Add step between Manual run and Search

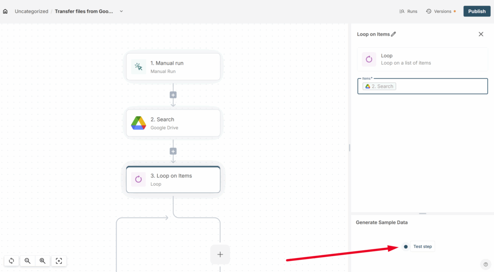point(173,95)
